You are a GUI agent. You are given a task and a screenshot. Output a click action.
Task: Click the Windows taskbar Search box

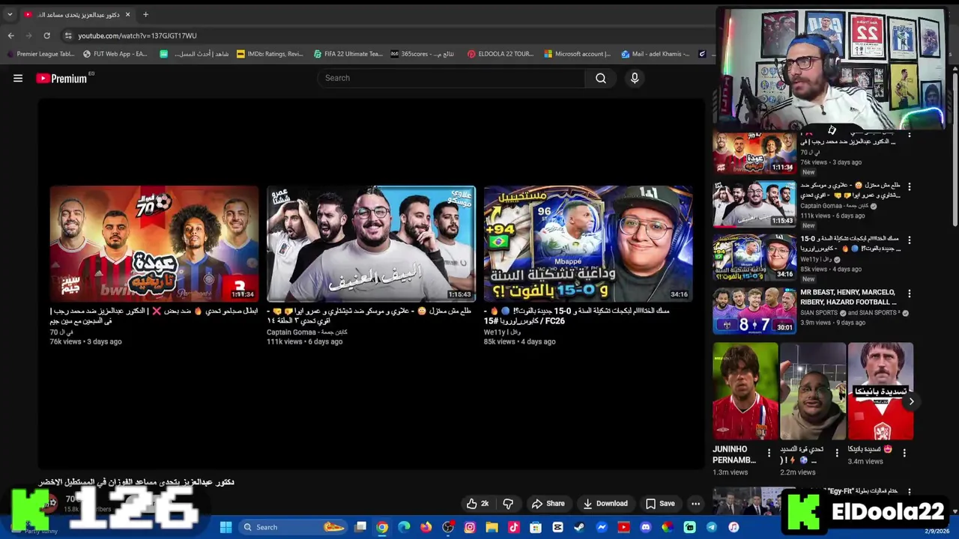[293, 527]
